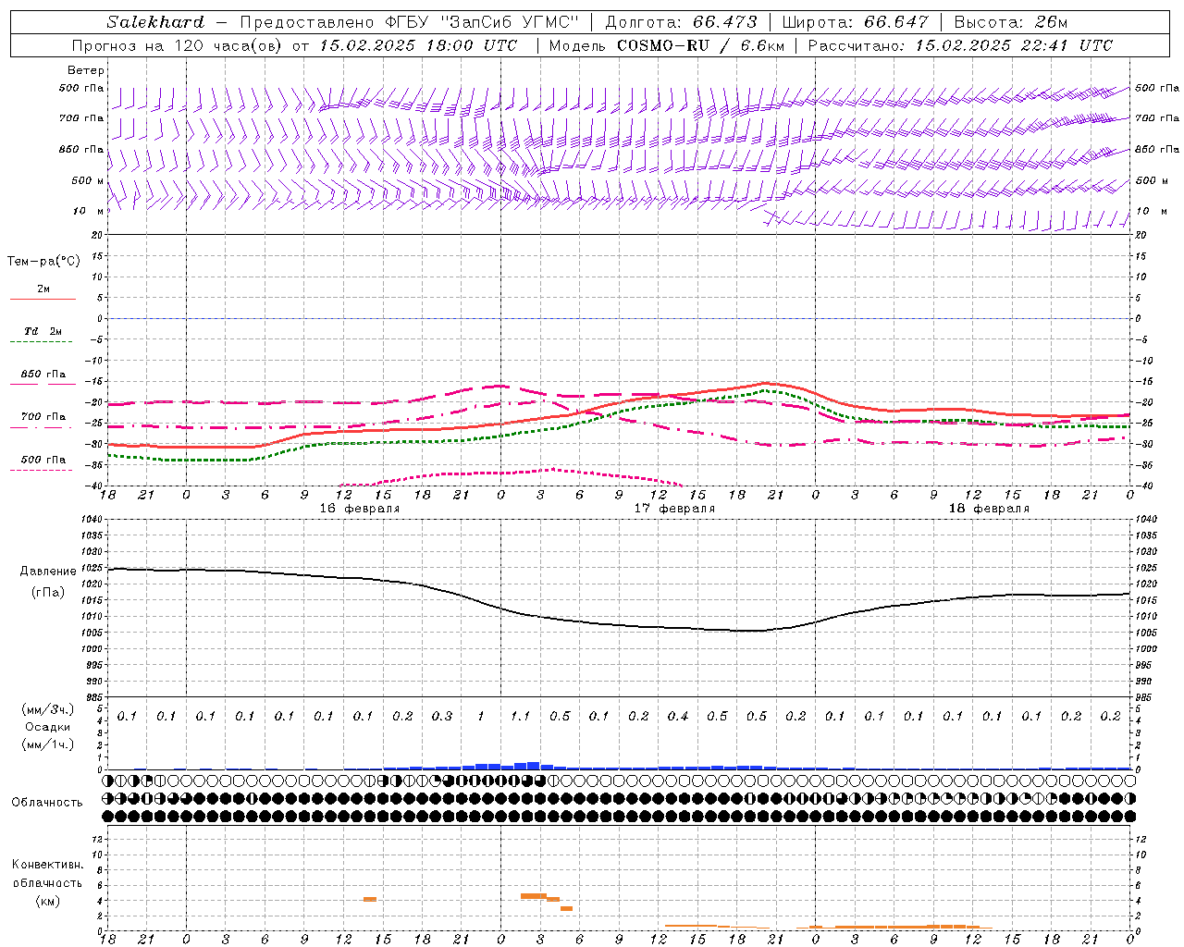Image resolution: width=1184 pixels, height=947 pixels.
Task: Select the 'Широта: 66.647' latitude text
Action: tap(855, 22)
